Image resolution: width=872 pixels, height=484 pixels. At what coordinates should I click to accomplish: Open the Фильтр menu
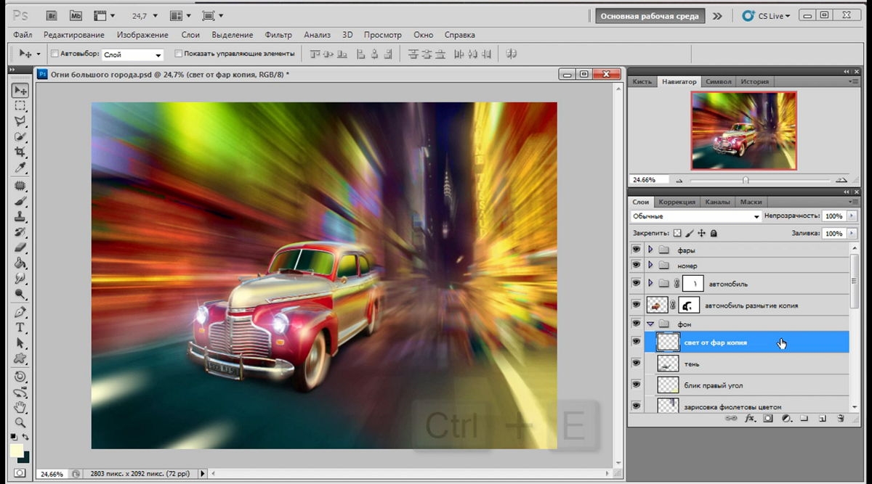(278, 35)
